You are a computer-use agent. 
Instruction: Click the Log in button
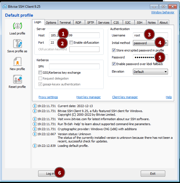50,174
